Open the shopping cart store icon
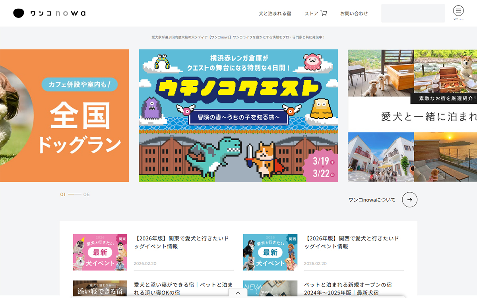This screenshot has width=477, height=298. 324,13
